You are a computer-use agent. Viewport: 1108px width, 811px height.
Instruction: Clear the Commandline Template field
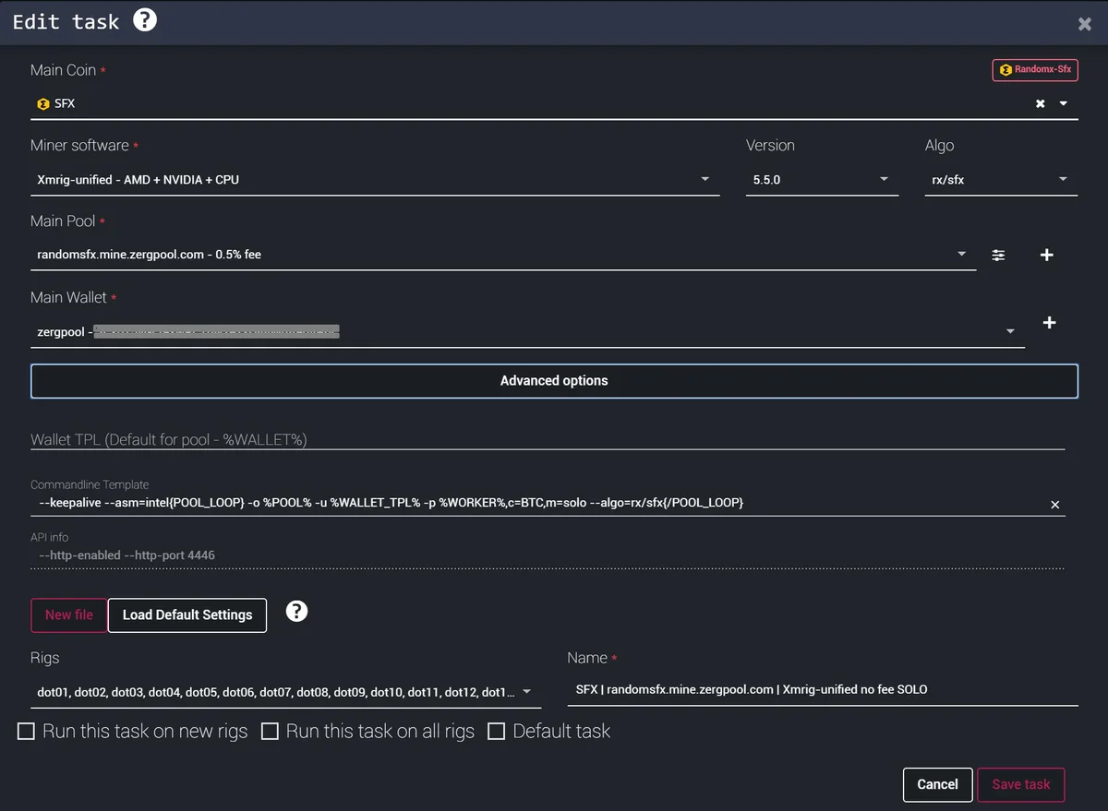(1055, 505)
